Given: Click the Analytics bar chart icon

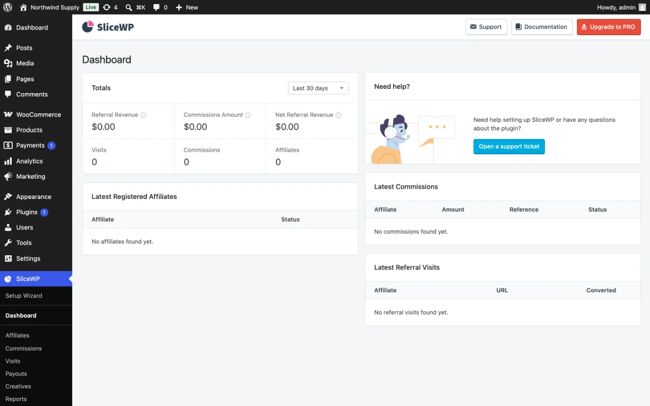Looking at the screenshot, I should click(8, 161).
